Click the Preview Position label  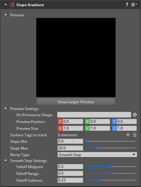pos(30,122)
